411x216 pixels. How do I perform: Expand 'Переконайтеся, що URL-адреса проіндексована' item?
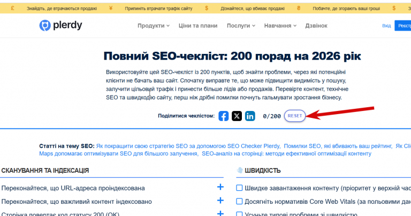tap(220, 187)
